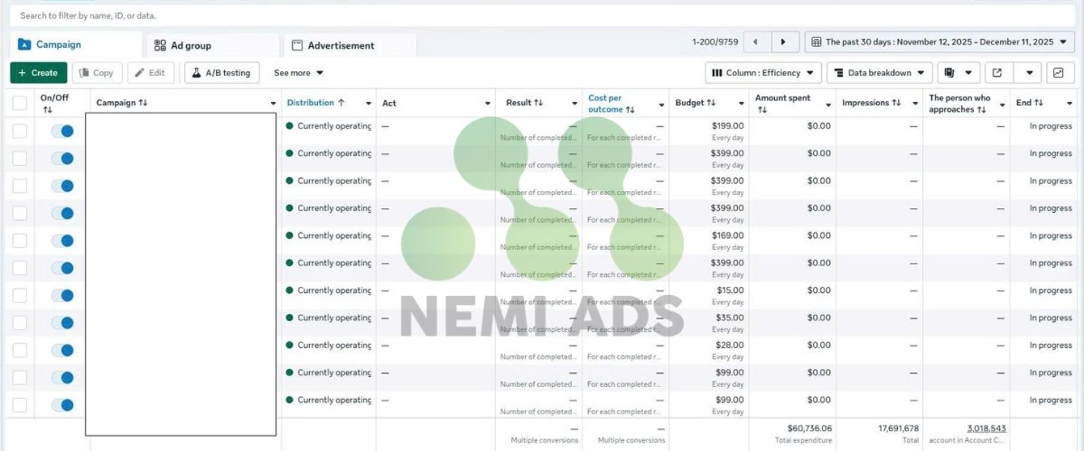
Task: Check the $169.00 budget row checkbox
Action: tap(20, 241)
